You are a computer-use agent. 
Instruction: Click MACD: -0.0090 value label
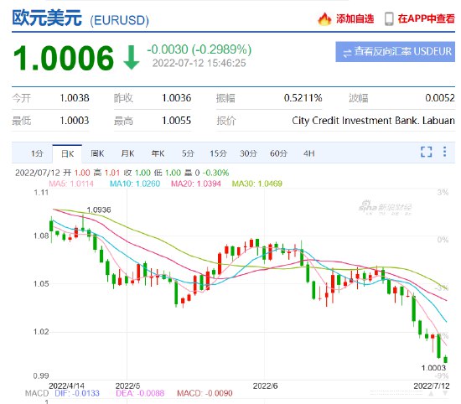point(205,393)
